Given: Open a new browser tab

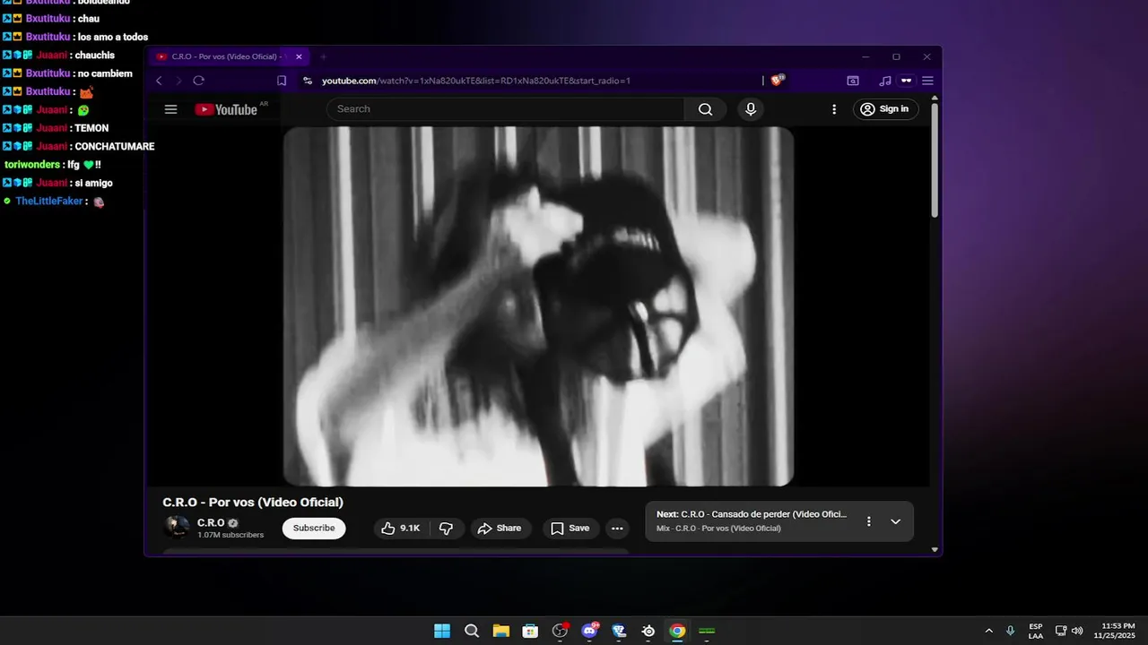Looking at the screenshot, I should coord(324,56).
